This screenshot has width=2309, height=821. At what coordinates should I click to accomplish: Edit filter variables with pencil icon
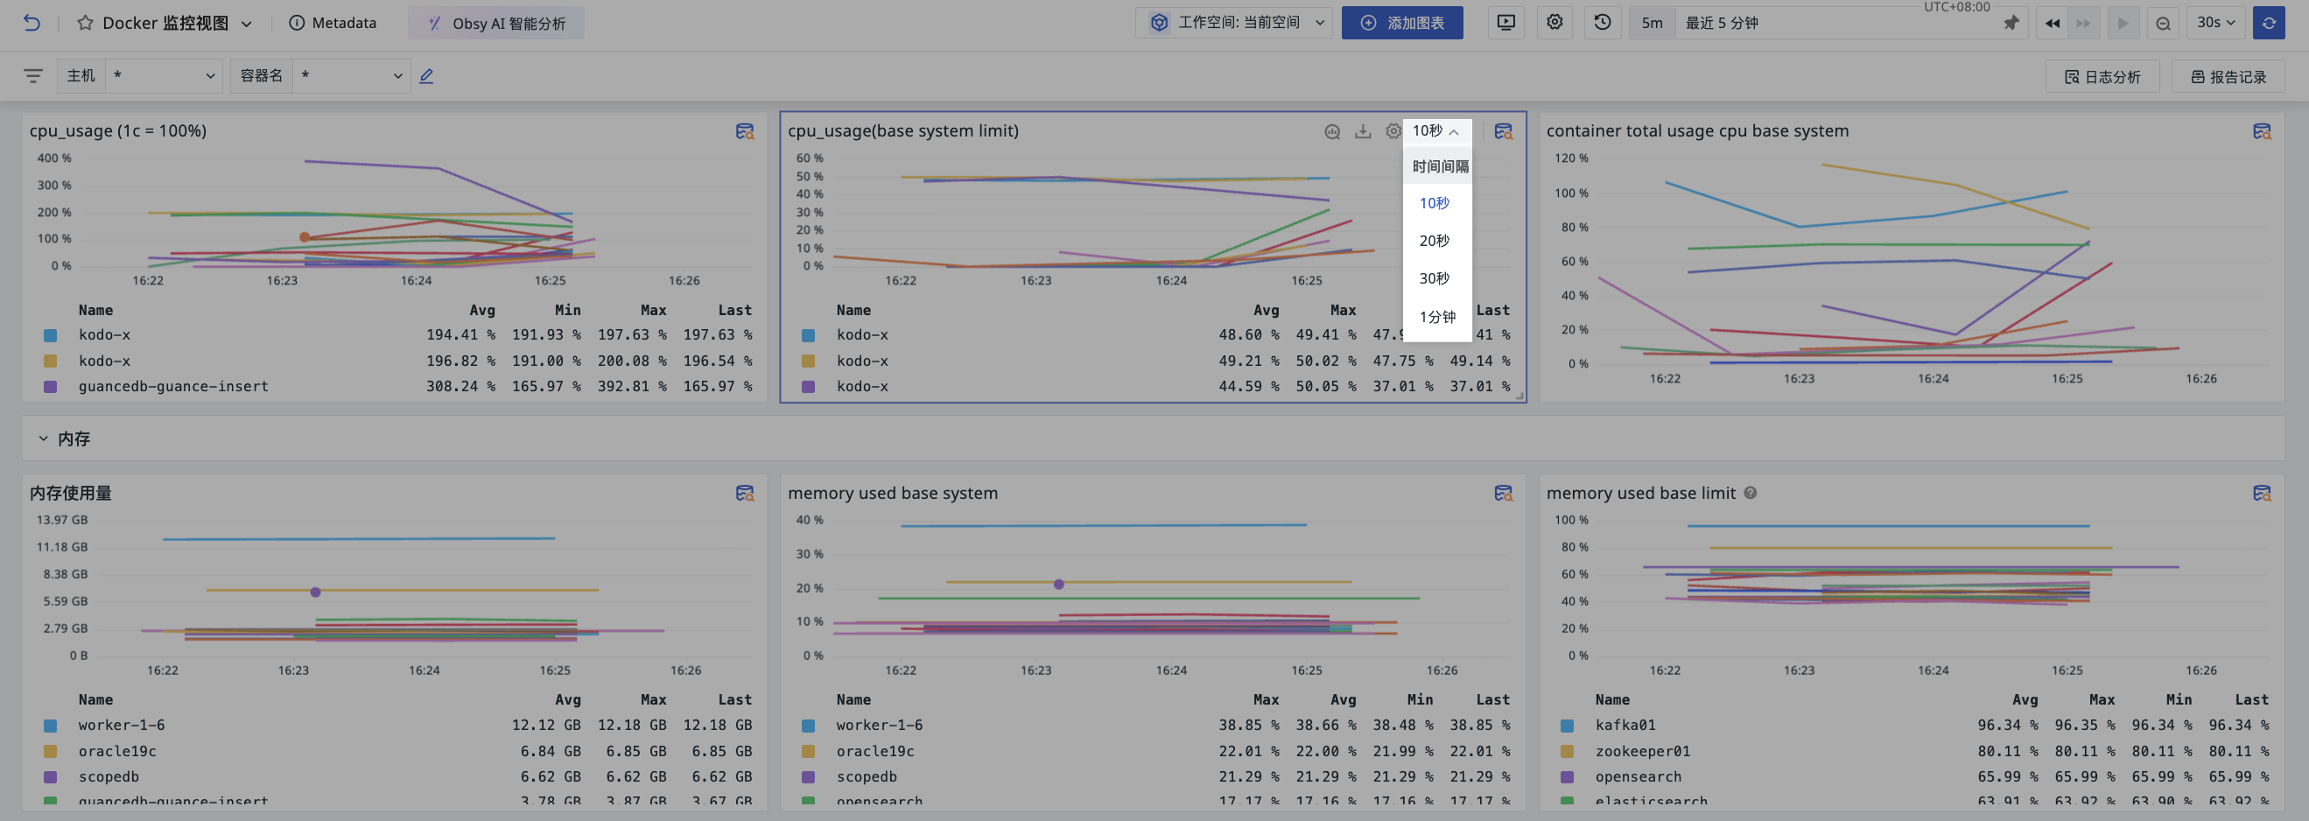point(426,76)
